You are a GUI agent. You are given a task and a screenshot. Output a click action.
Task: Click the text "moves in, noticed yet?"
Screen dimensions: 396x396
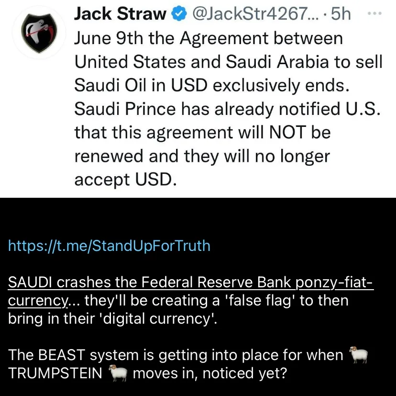pos(209,373)
